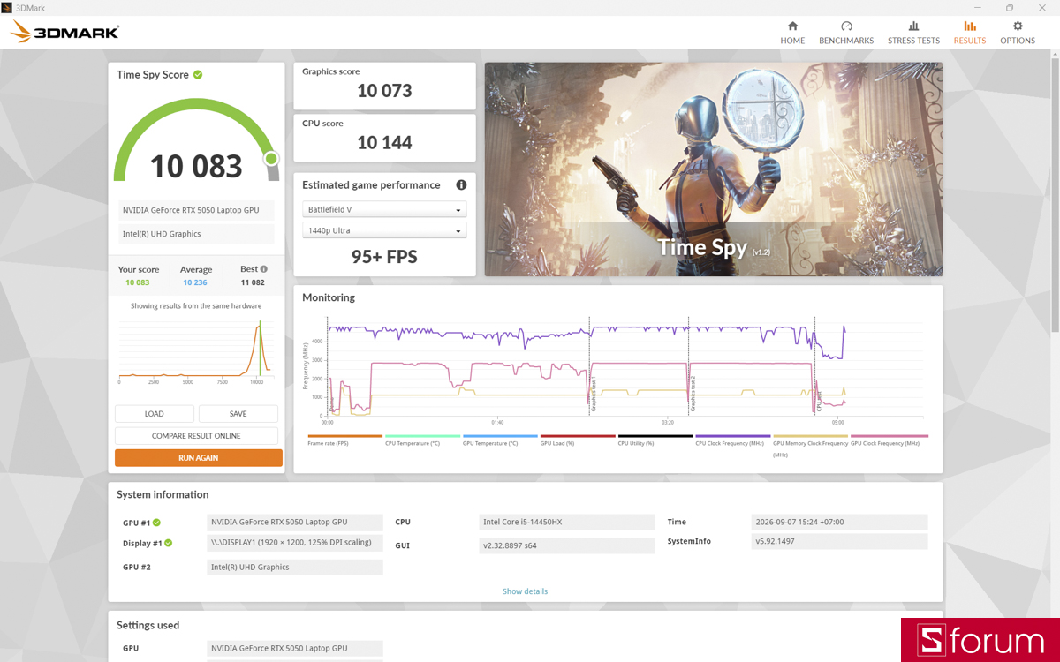
Task: Click the System information heading
Action: [163, 494]
